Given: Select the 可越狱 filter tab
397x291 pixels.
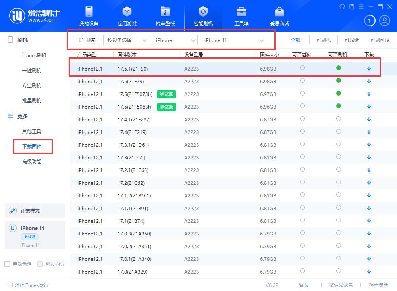Looking at the screenshot, I should tap(351, 40).
